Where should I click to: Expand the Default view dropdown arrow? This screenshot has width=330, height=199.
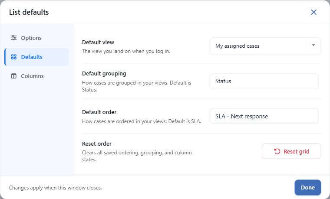pos(313,45)
